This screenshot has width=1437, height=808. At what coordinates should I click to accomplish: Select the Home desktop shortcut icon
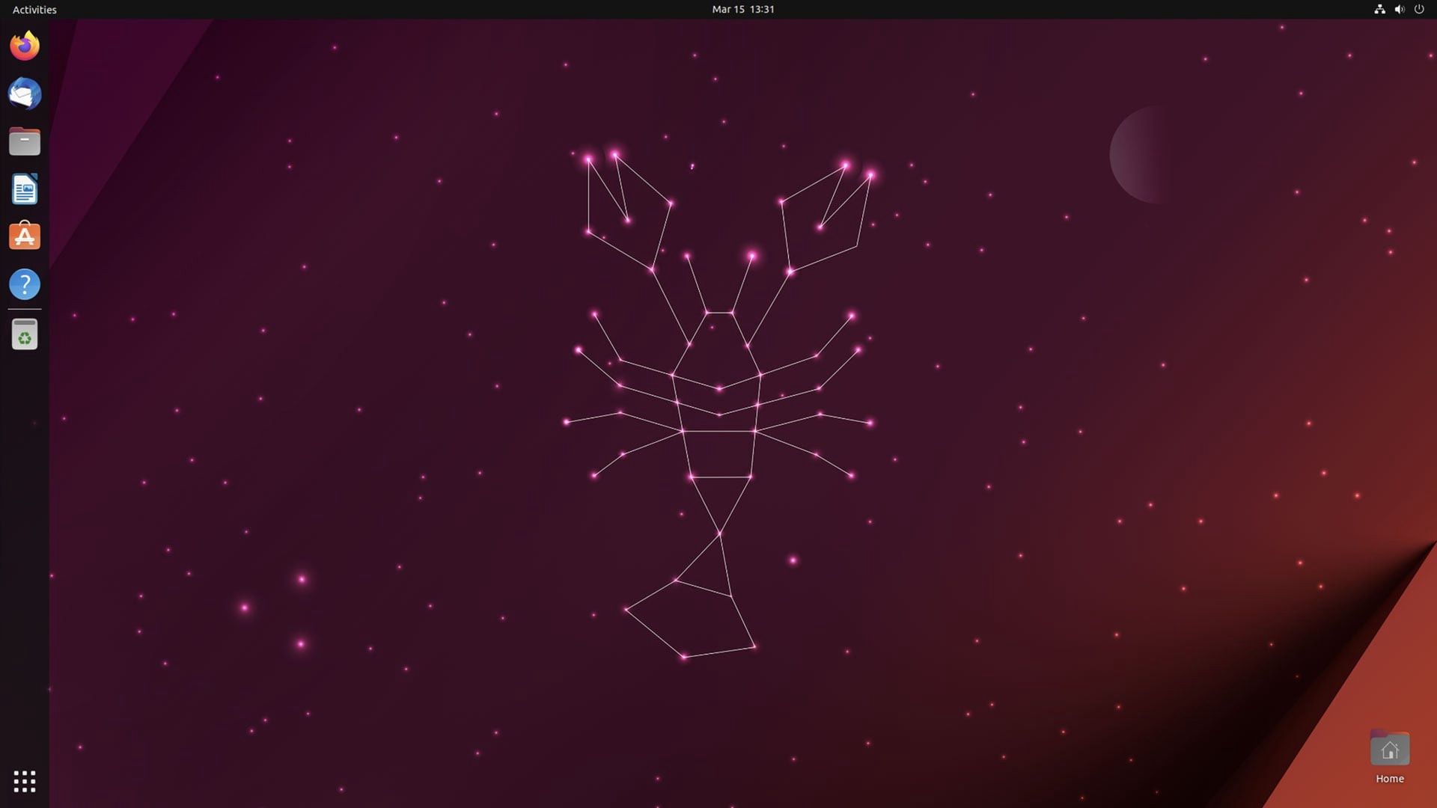(x=1390, y=748)
